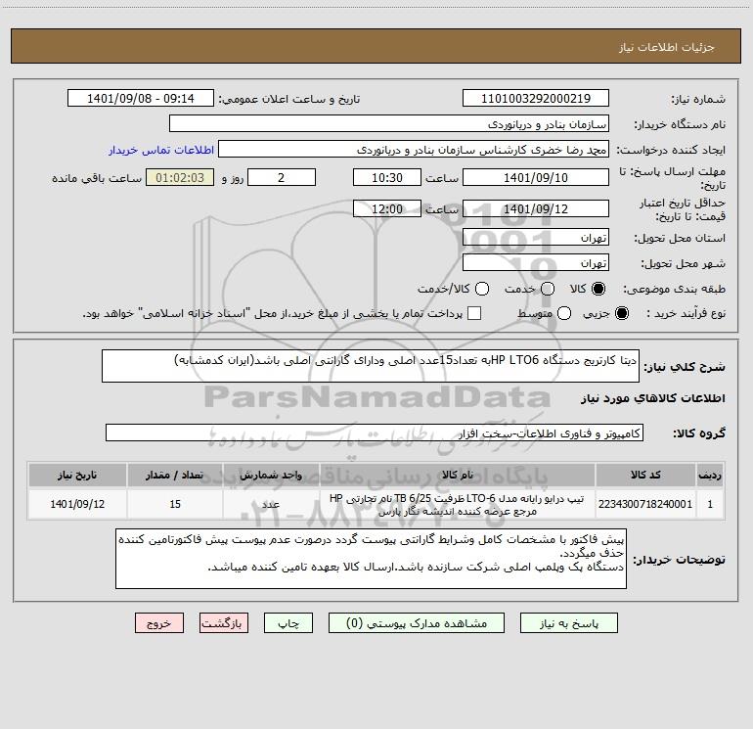Viewport: 753px width, 729px height.
Task: Choose the متوسط purchase type radio
Action: point(564,313)
